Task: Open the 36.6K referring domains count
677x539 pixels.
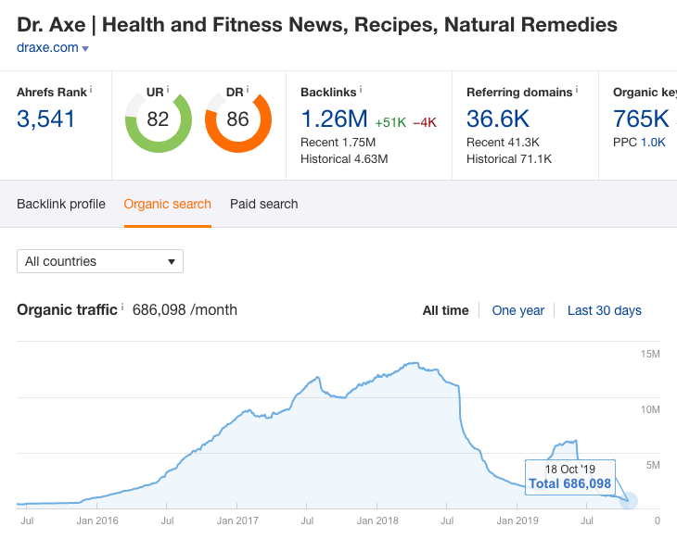Action: 498,119
